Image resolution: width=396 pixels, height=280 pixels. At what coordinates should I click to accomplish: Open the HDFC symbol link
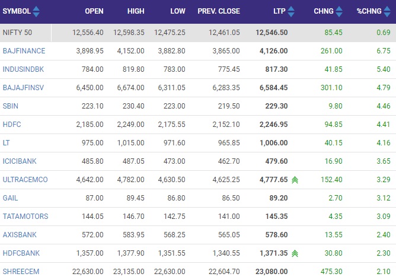point(12,125)
